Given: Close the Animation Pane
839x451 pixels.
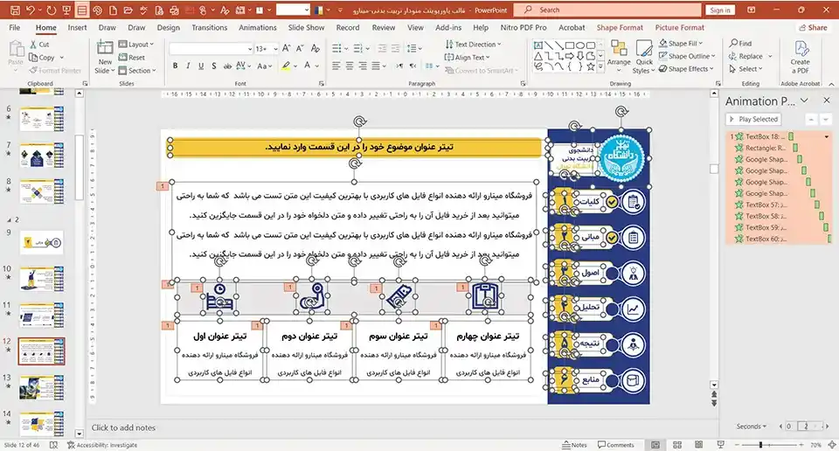Looking at the screenshot, I should [826, 101].
